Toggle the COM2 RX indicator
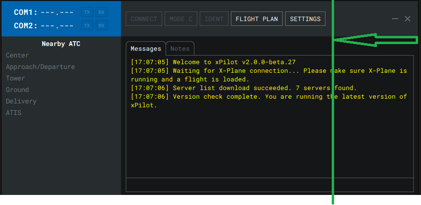The image size is (421, 205). tap(100, 25)
